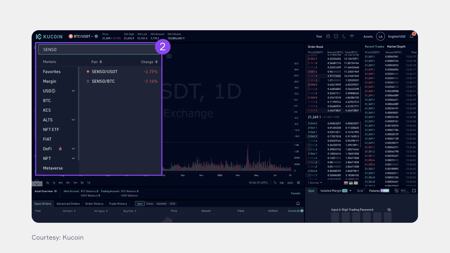Click the KuCoin logo

[x=49, y=37]
